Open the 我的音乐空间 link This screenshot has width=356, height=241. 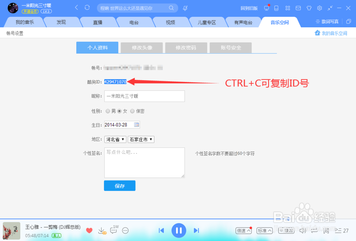[331, 33]
